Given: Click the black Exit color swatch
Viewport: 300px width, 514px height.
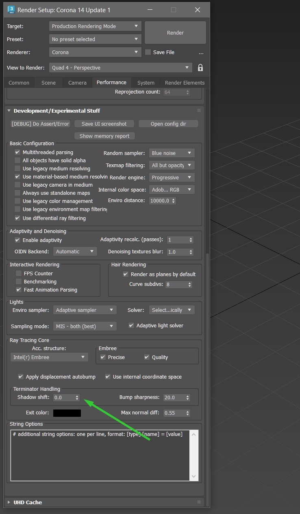Looking at the screenshot, I should (67, 413).
